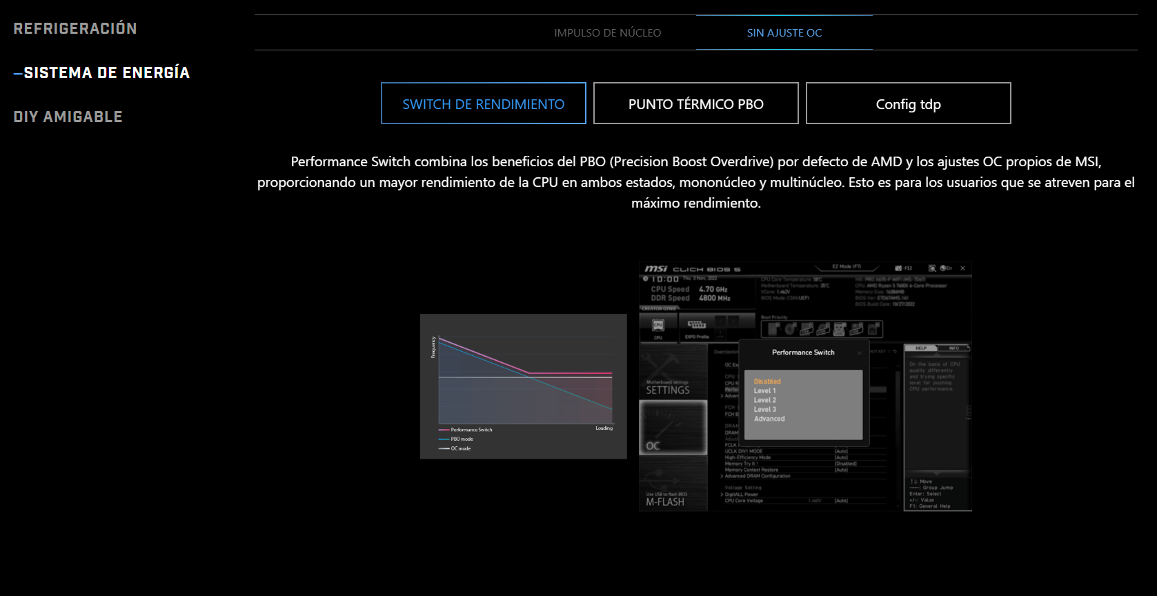Click the F12 screenshot camera icon

[x=899, y=268]
